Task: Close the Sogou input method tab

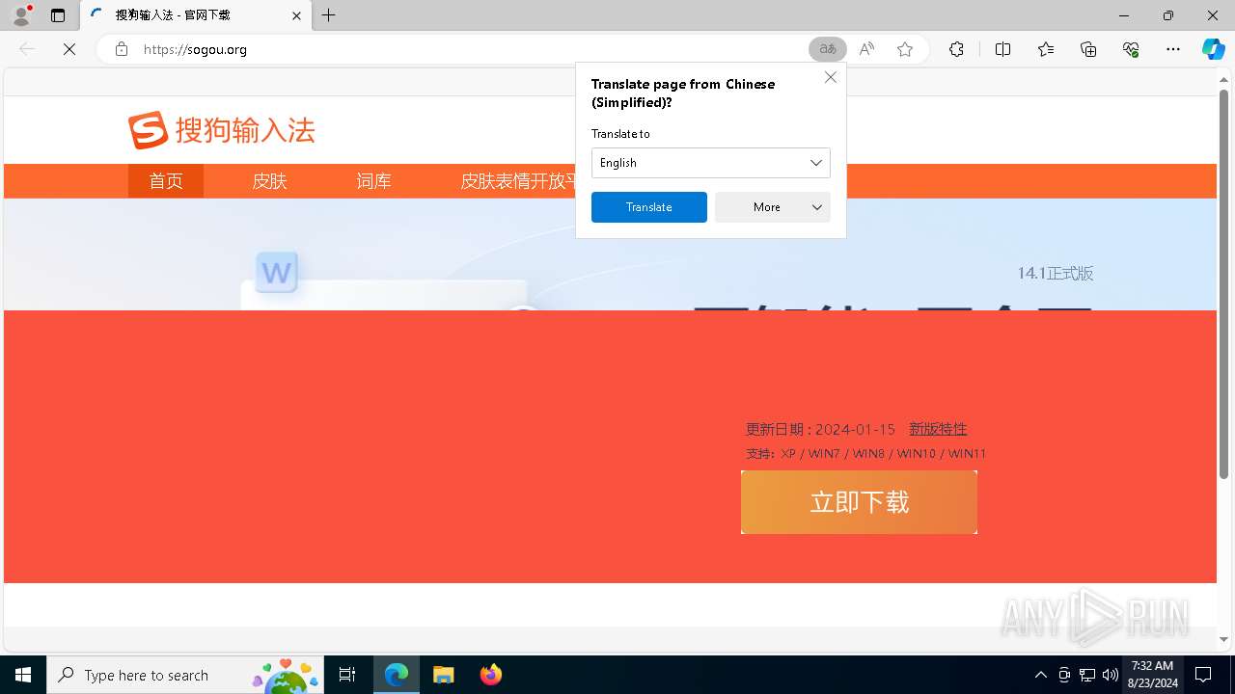Action: [296, 15]
